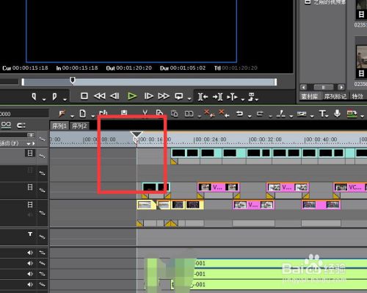Click the Rewind button in the player
367x293 pixels.
tap(100, 96)
